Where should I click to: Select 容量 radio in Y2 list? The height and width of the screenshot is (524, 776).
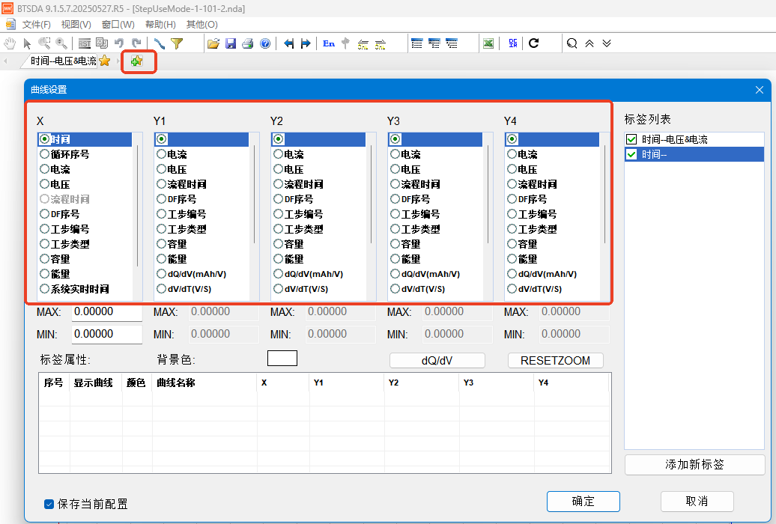pos(278,244)
